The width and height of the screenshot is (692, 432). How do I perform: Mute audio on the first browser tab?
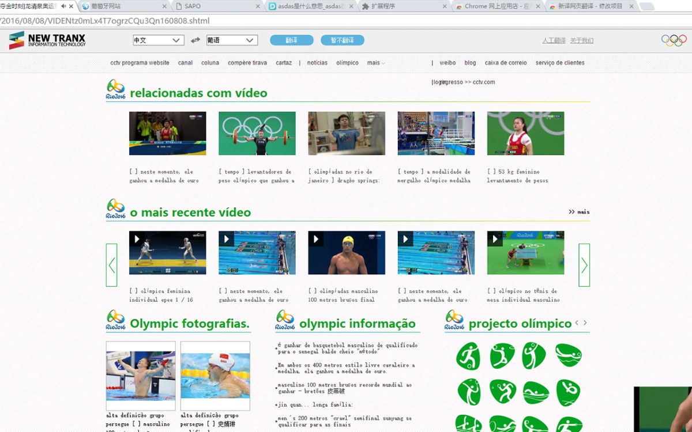[63, 6]
